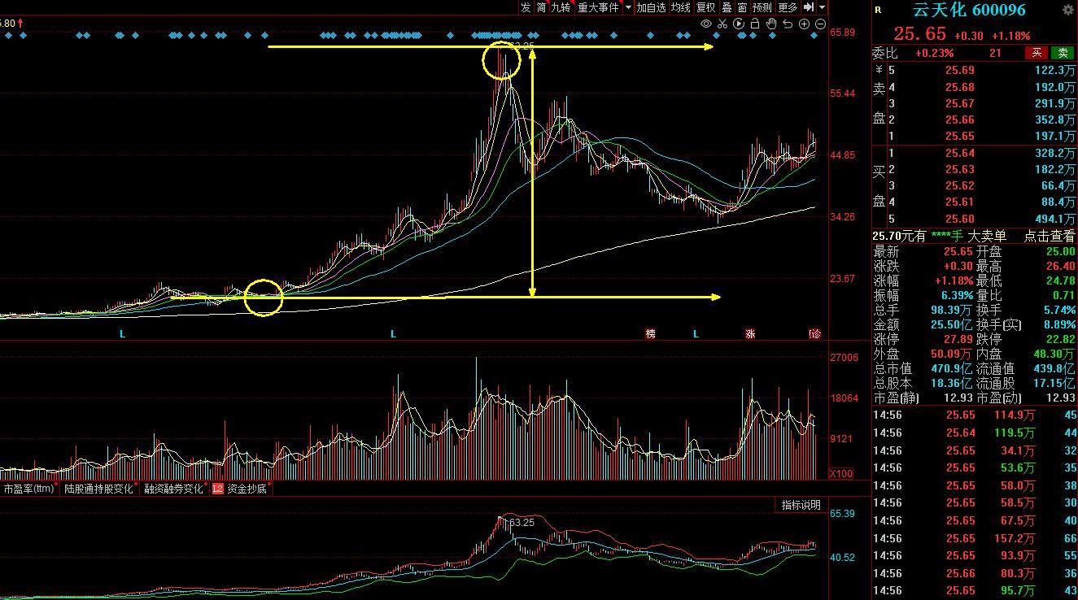
Task: Switch to the 陆股通持股变化 tab
Action: 99,489
